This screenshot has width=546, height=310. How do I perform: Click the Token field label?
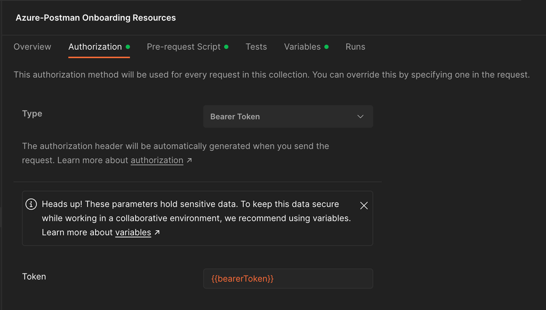pos(34,277)
